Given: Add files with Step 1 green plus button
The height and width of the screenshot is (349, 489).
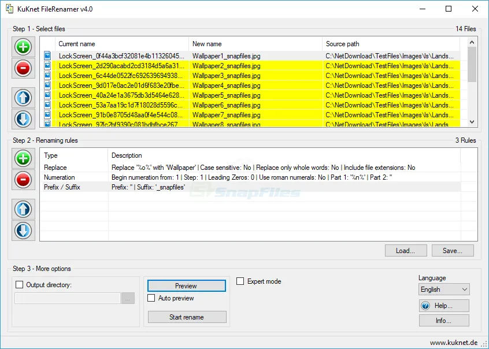Looking at the screenshot, I should [x=23, y=47].
